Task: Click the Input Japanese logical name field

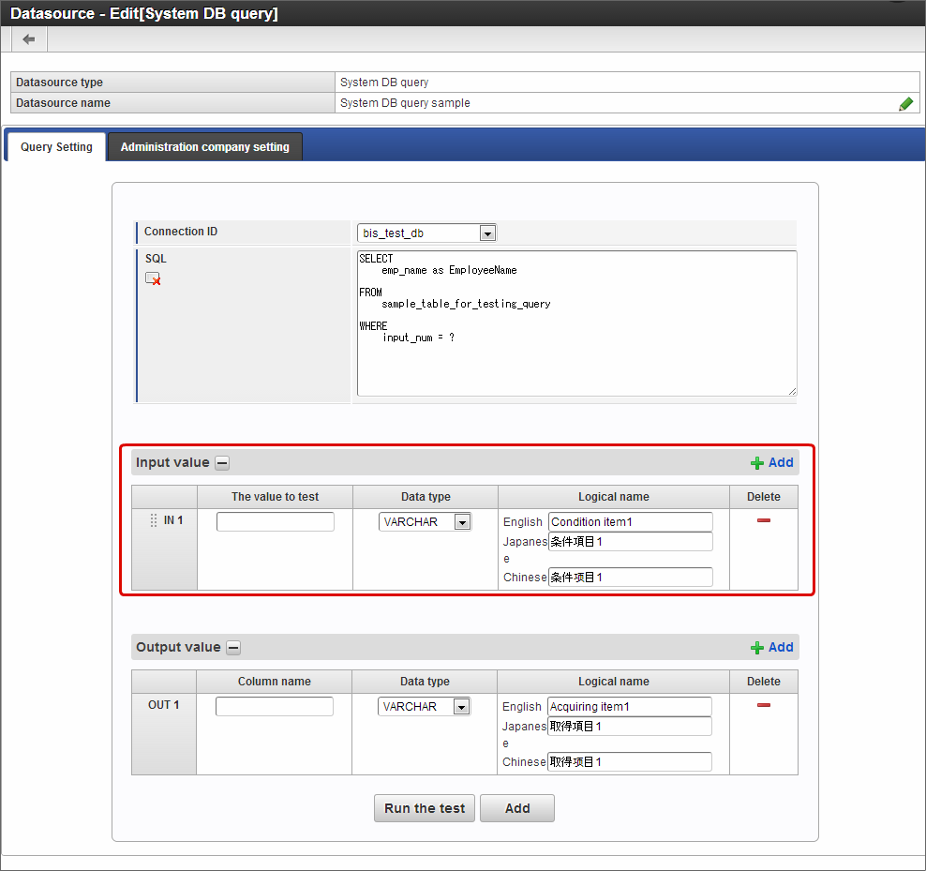Action: (x=631, y=541)
